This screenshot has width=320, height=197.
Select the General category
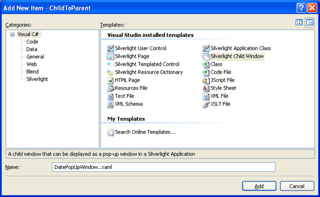(35, 56)
